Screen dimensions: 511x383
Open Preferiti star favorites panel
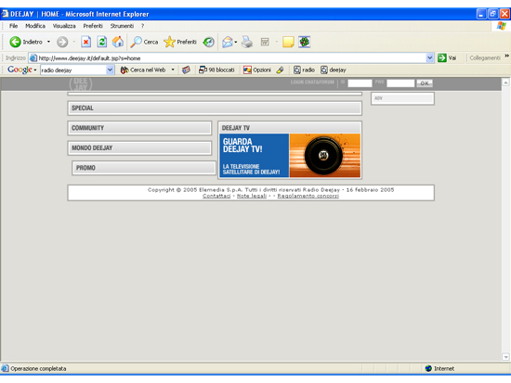pos(180,42)
